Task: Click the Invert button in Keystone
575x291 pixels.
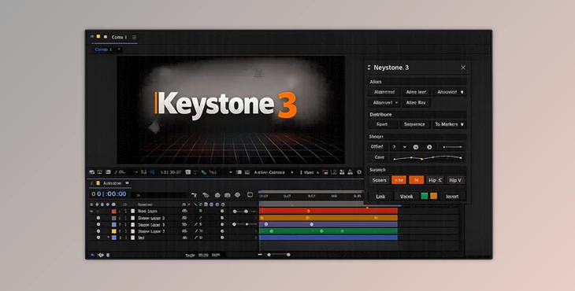Action: coord(452,197)
